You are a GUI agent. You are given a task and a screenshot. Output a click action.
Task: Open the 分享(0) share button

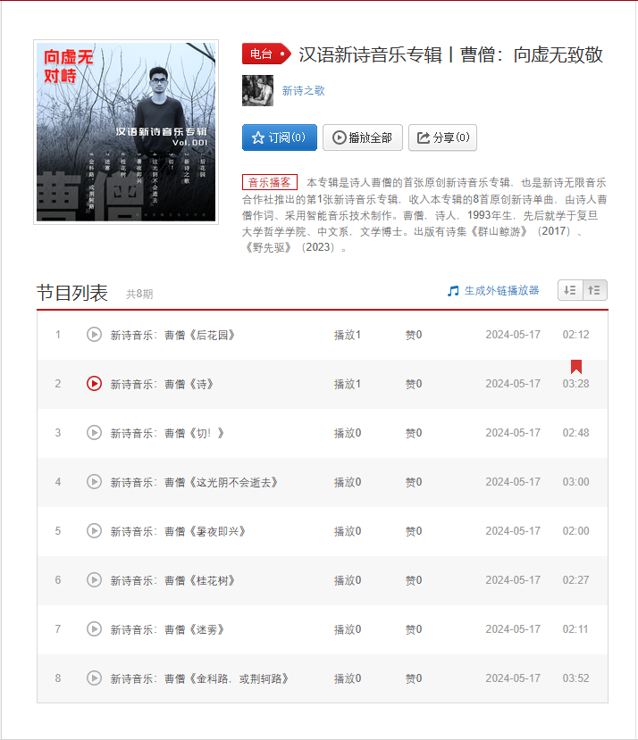coord(442,137)
